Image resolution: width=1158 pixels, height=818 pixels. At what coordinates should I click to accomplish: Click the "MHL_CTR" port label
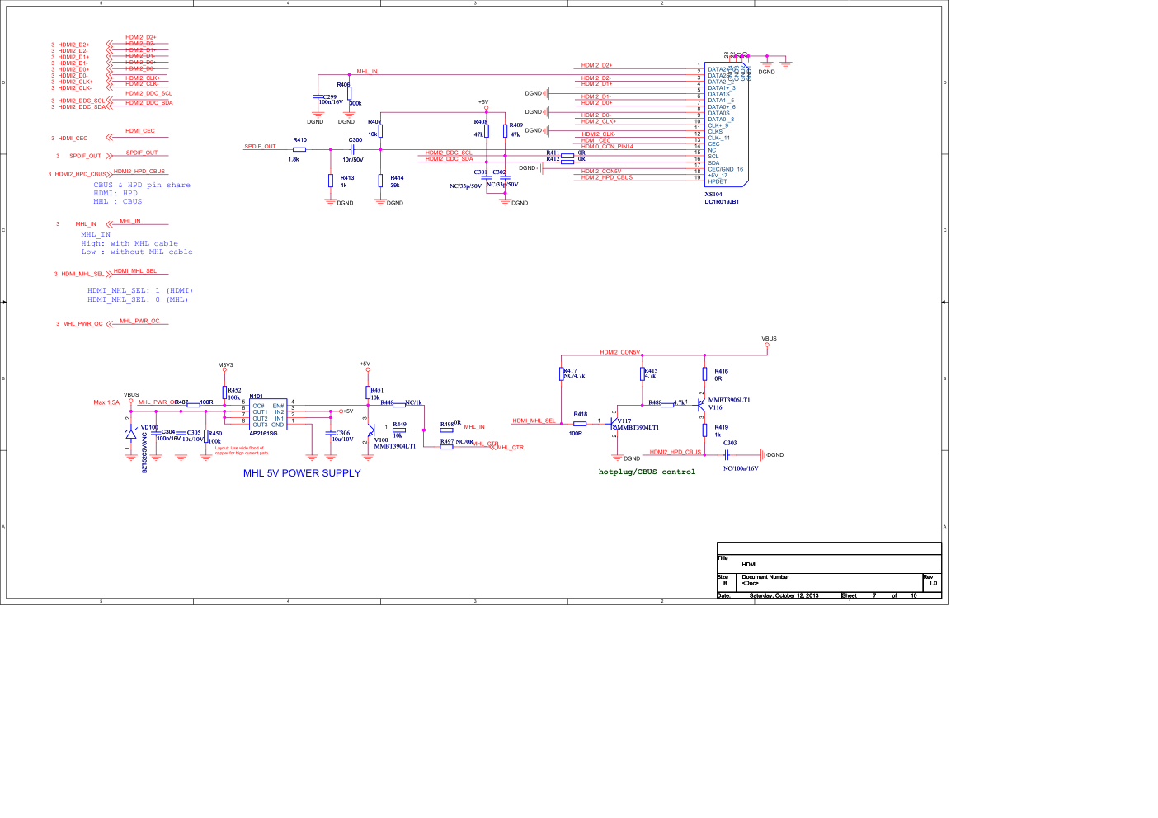click(x=511, y=448)
